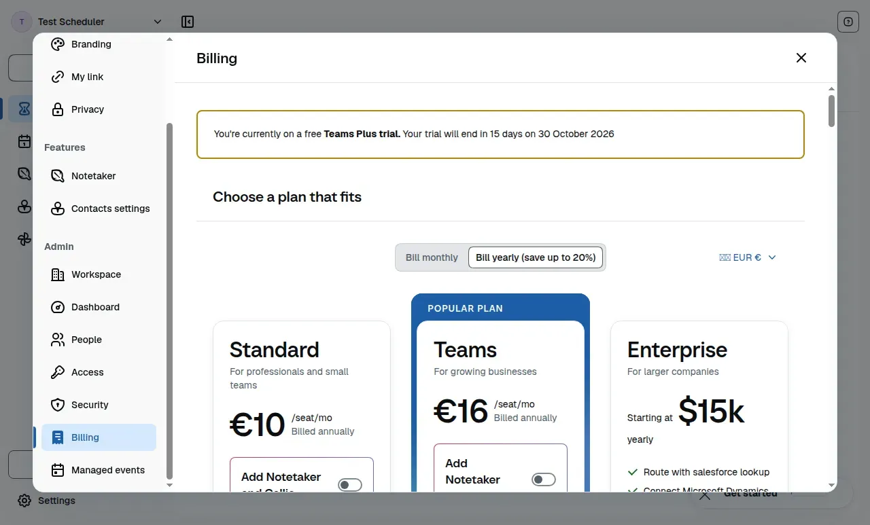The width and height of the screenshot is (870, 525).
Task: Click the Privacy lock icon
Action: coord(58,109)
